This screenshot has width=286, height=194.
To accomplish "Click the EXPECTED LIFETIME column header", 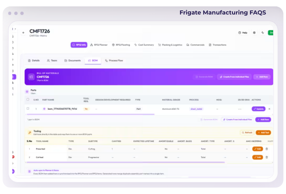I will (x=144, y=141).
